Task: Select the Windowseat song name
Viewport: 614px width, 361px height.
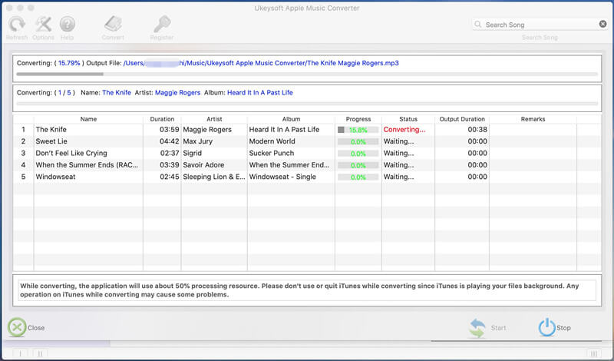Action: [x=55, y=177]
